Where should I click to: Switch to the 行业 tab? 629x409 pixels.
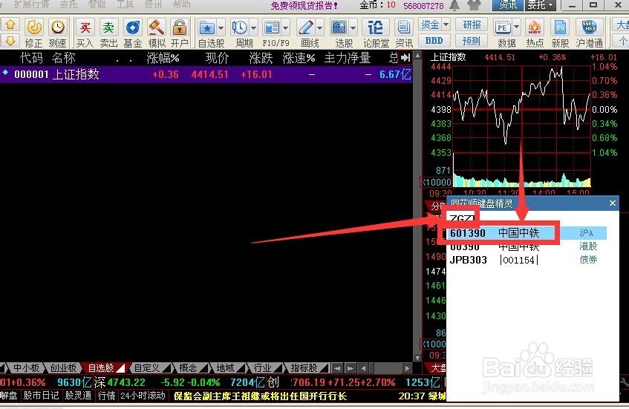pyautogui.click(x=264, y=367)
